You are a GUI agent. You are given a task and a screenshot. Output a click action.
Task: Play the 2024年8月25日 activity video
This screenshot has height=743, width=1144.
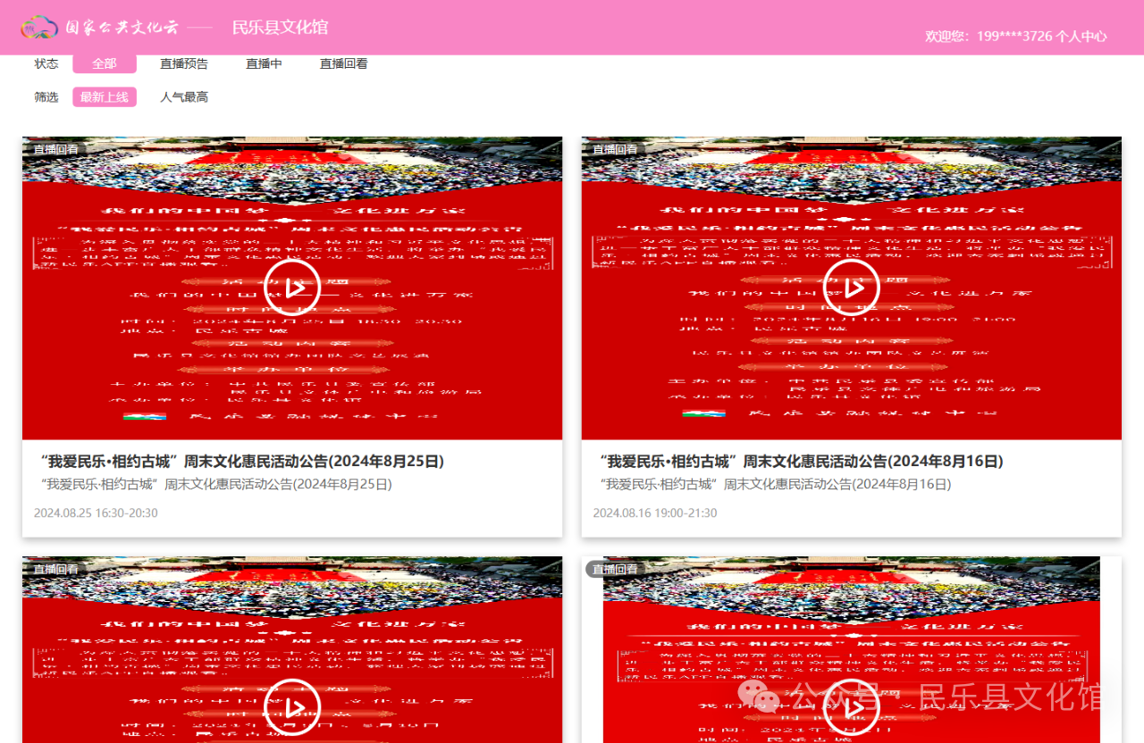pyautogui.click(x=293, y=288)
